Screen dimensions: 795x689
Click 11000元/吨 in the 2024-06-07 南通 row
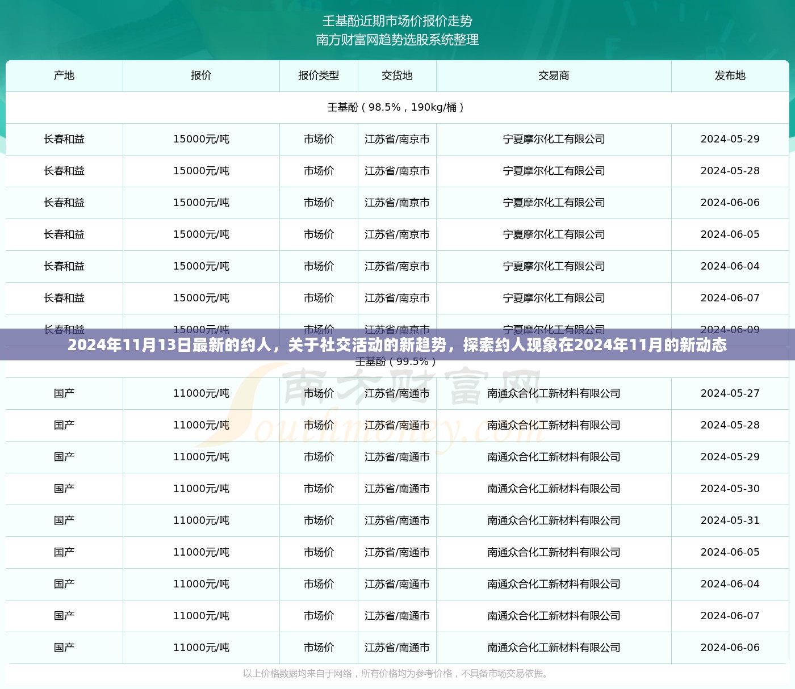201,616
